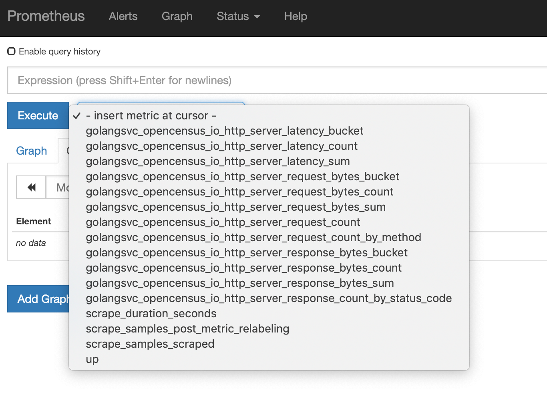Select '- insert metric at cursor -' option
Viewport: 547px width, 403px height.
tap(151, 116)
